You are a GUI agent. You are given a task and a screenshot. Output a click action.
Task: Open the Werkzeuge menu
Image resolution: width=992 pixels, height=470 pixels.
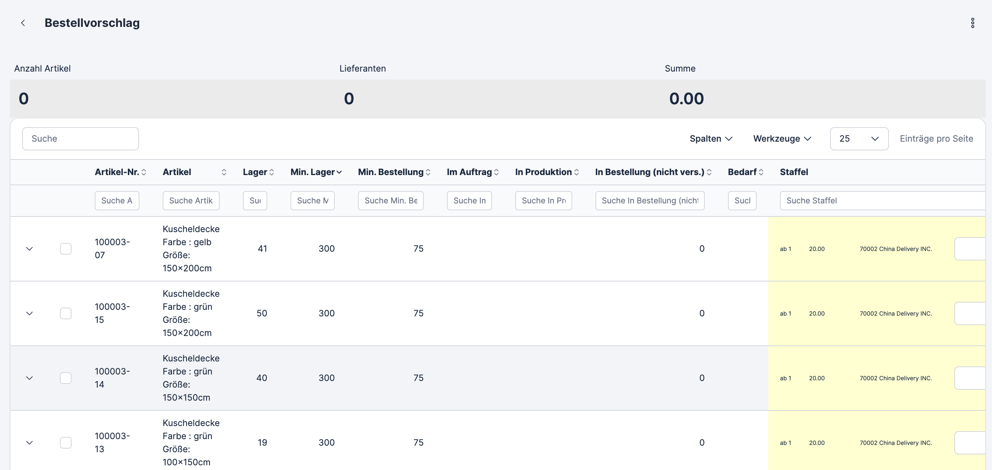coord(782,139)
